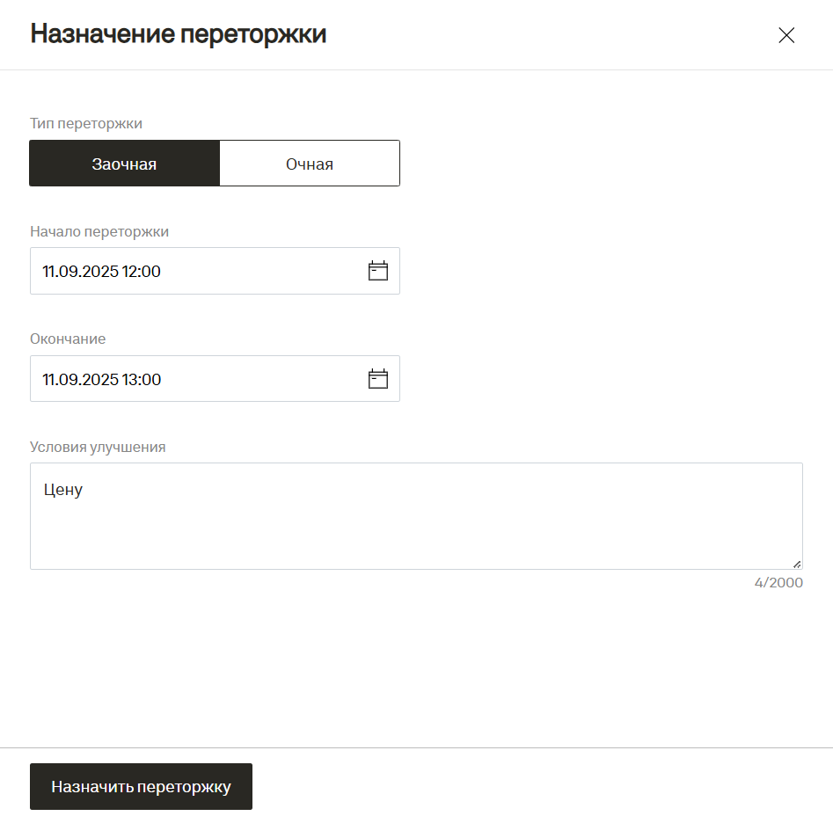Switch переторжка type to Очная
The height and width of the screenshot is (816, 833).
pyautogui.click(x=310, y=164)
